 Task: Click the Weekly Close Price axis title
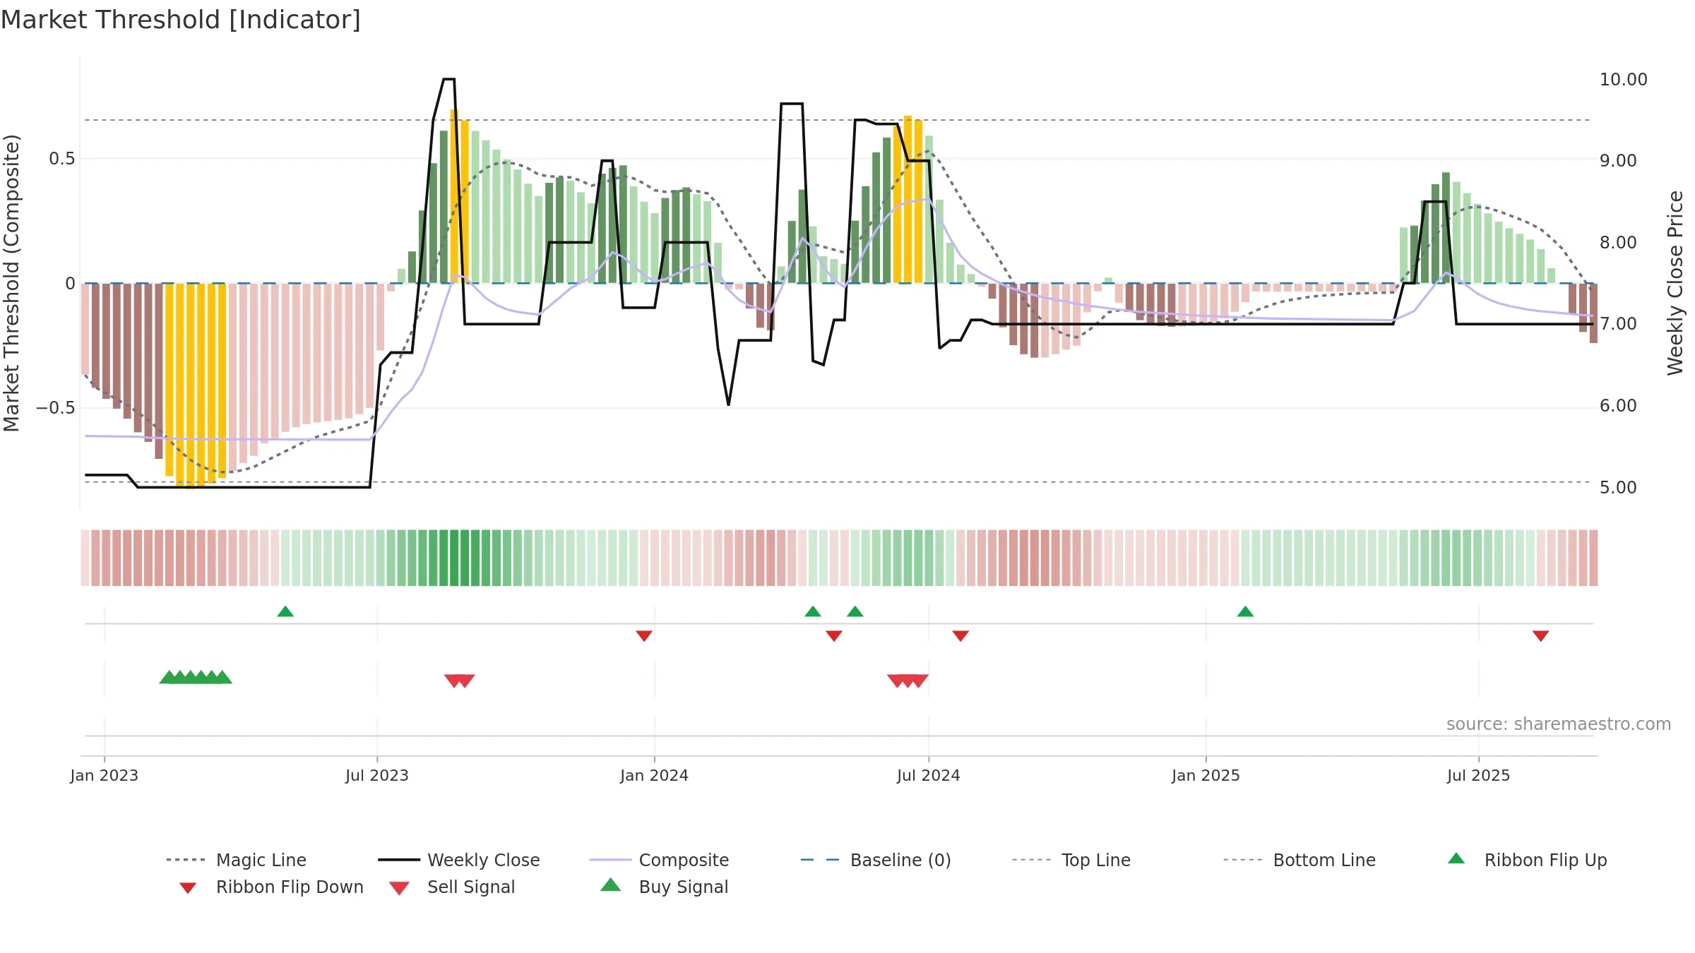point(1675,282)
